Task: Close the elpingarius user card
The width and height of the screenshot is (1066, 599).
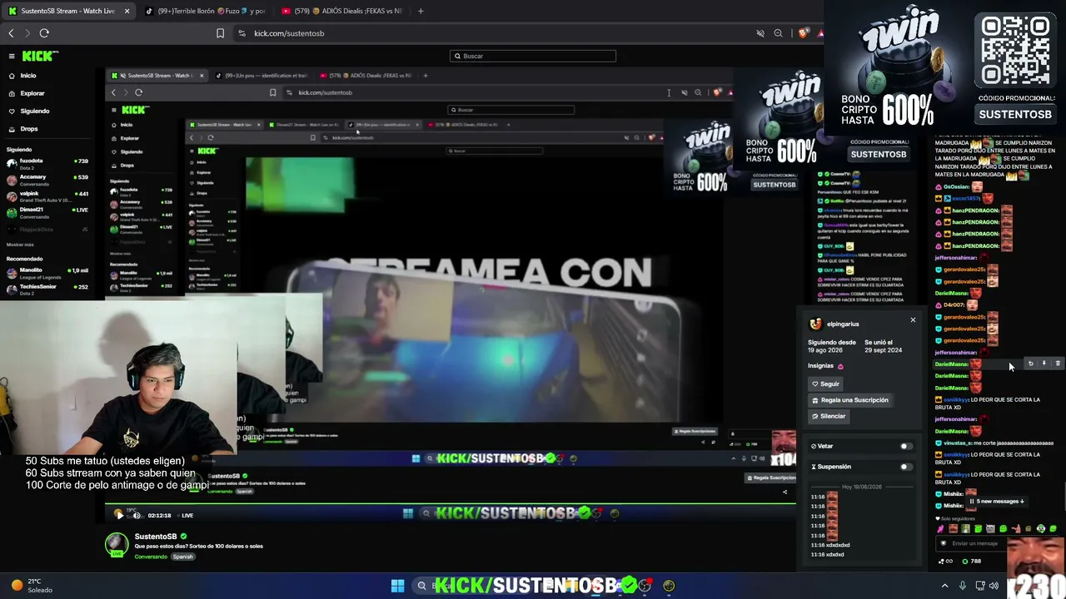Action: [913, 320]
